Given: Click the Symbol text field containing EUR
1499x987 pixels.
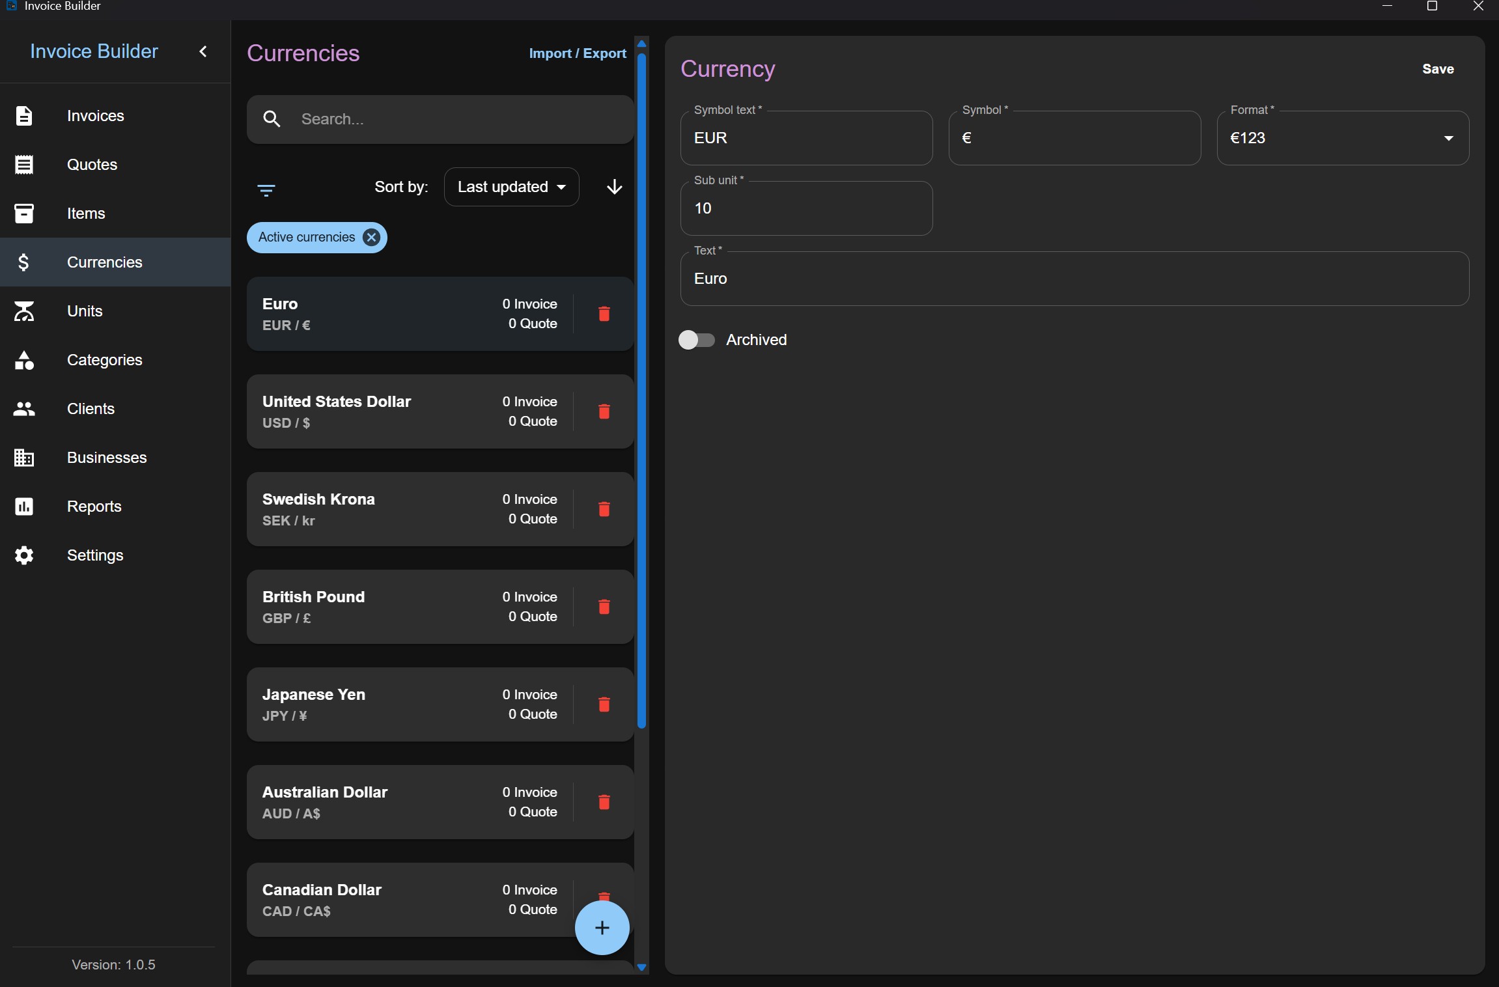Looking at the screenshot, I should click(806, 138).
